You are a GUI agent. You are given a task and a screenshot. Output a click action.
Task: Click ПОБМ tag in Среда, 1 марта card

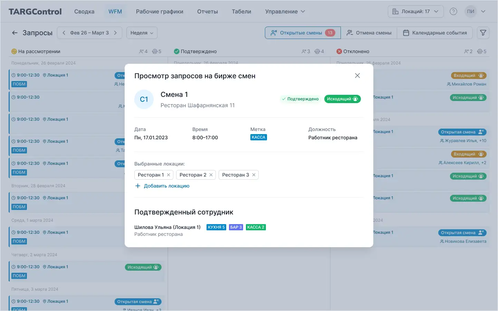tap(19, 241)
